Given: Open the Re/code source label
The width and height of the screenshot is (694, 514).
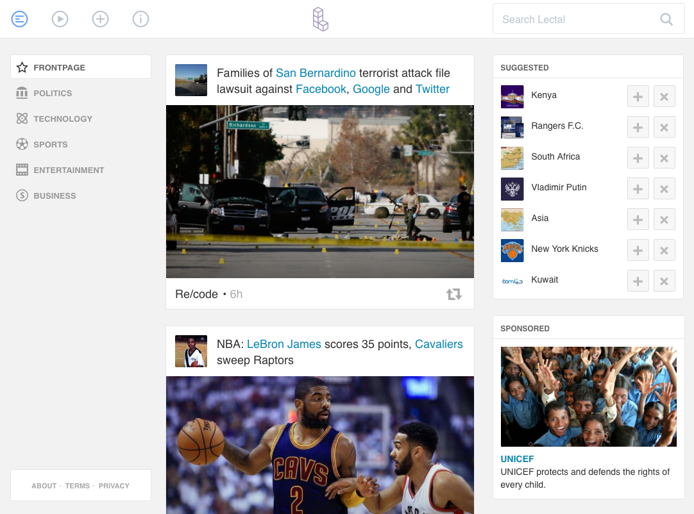Looking at the screenshot, I should (196, 294).
